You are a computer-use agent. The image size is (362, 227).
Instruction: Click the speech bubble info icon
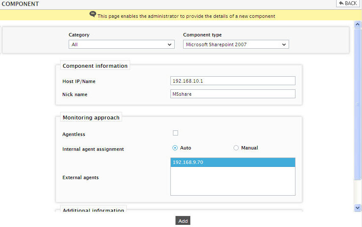(92, 14)
